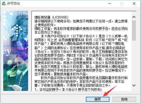The image size is (141, 104).
Task: Click the 拒绝 (Reject) button
Action: click(x=124, y=99)
